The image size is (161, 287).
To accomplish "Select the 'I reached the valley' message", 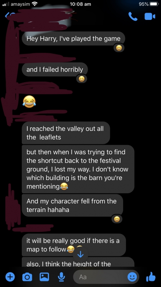I will coord(66,133).
